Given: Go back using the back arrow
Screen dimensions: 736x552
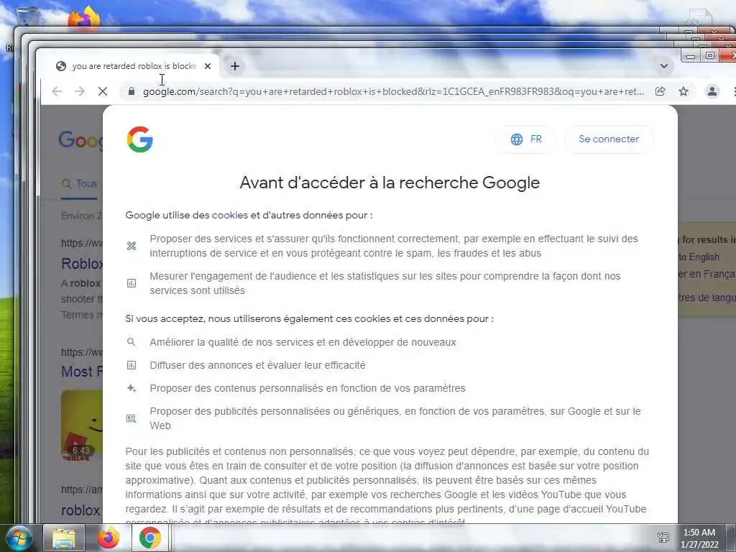Looking at the screenshot, I should pos(57,91).
